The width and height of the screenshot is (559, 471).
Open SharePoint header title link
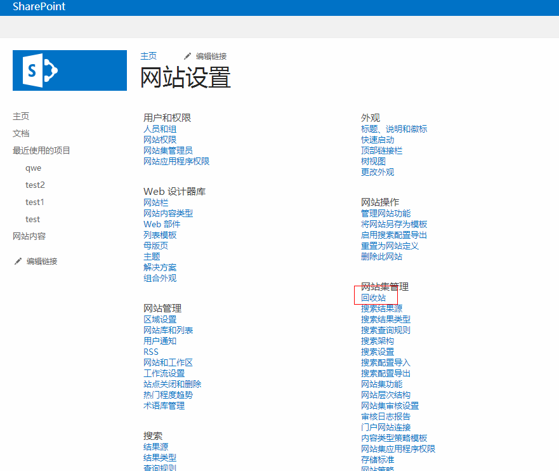[39, 6]
